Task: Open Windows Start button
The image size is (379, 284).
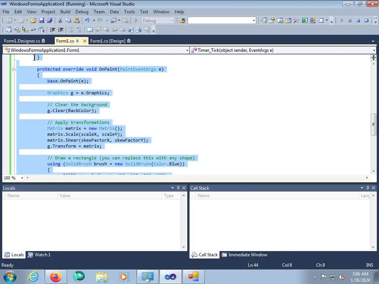Action: tap(10, 277)
